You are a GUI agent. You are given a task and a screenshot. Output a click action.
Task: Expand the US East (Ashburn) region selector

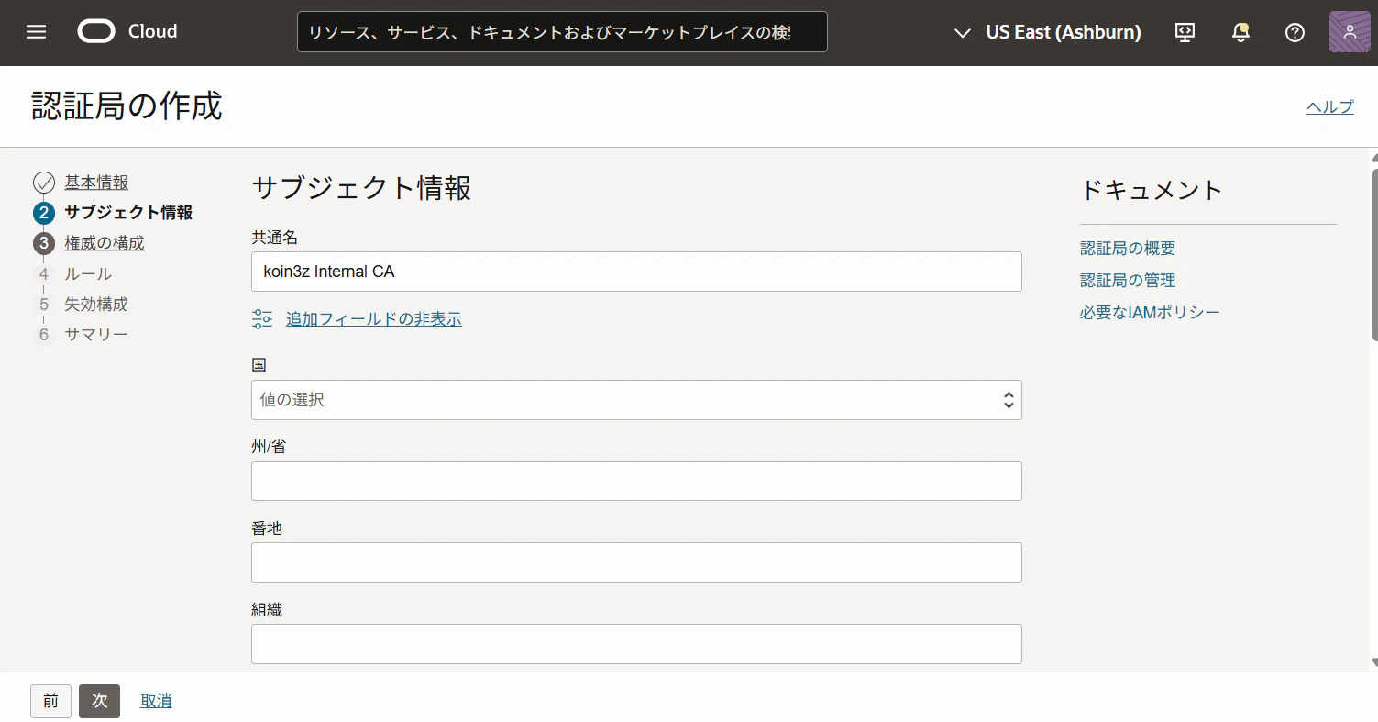click(1048, 32)
